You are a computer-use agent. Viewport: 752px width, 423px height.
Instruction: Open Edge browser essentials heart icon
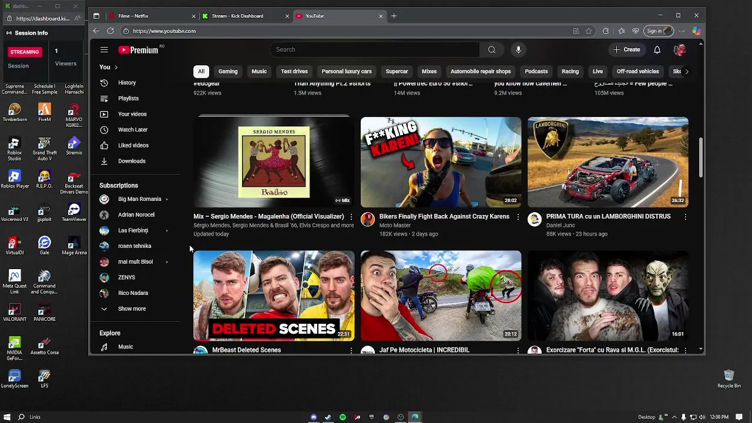(x=636, y=31)
